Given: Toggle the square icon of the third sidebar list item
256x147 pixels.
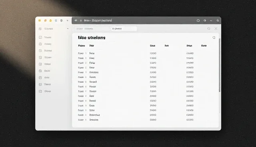Looking at the screenshot, I should [x=40, y=51].
